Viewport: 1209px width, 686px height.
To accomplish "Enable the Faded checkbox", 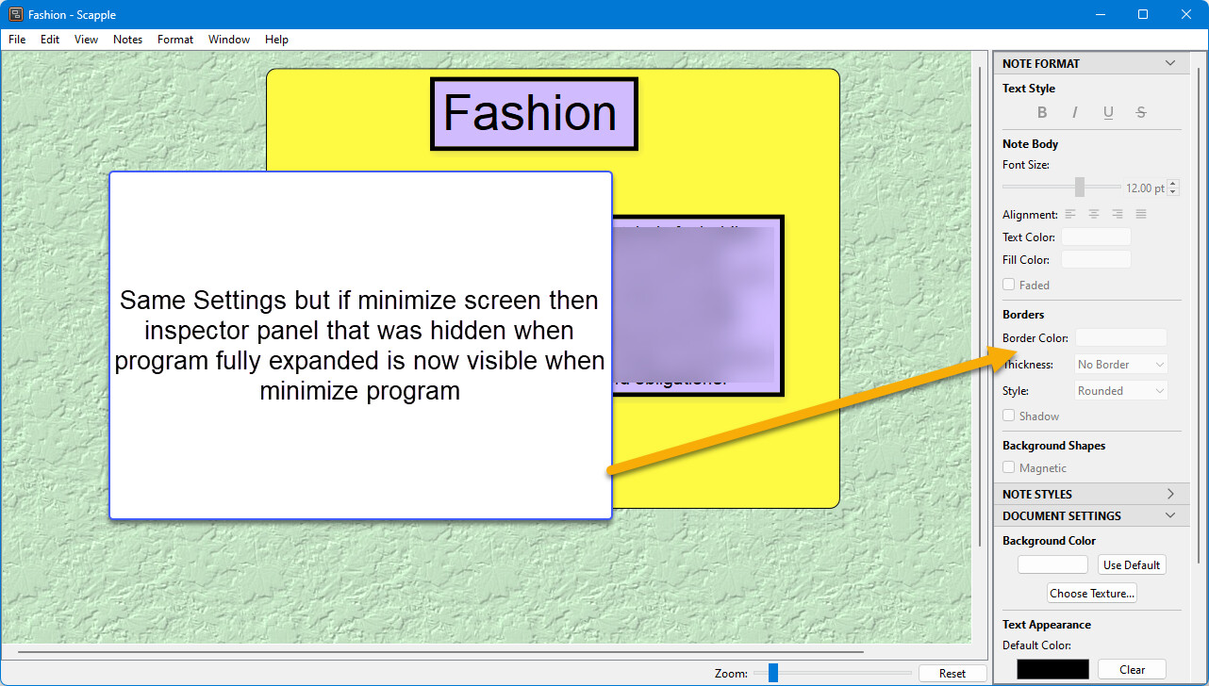I will point(1009,285).
